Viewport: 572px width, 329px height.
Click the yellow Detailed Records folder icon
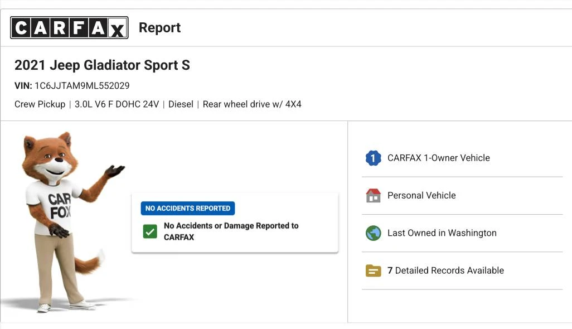point(373,270)
